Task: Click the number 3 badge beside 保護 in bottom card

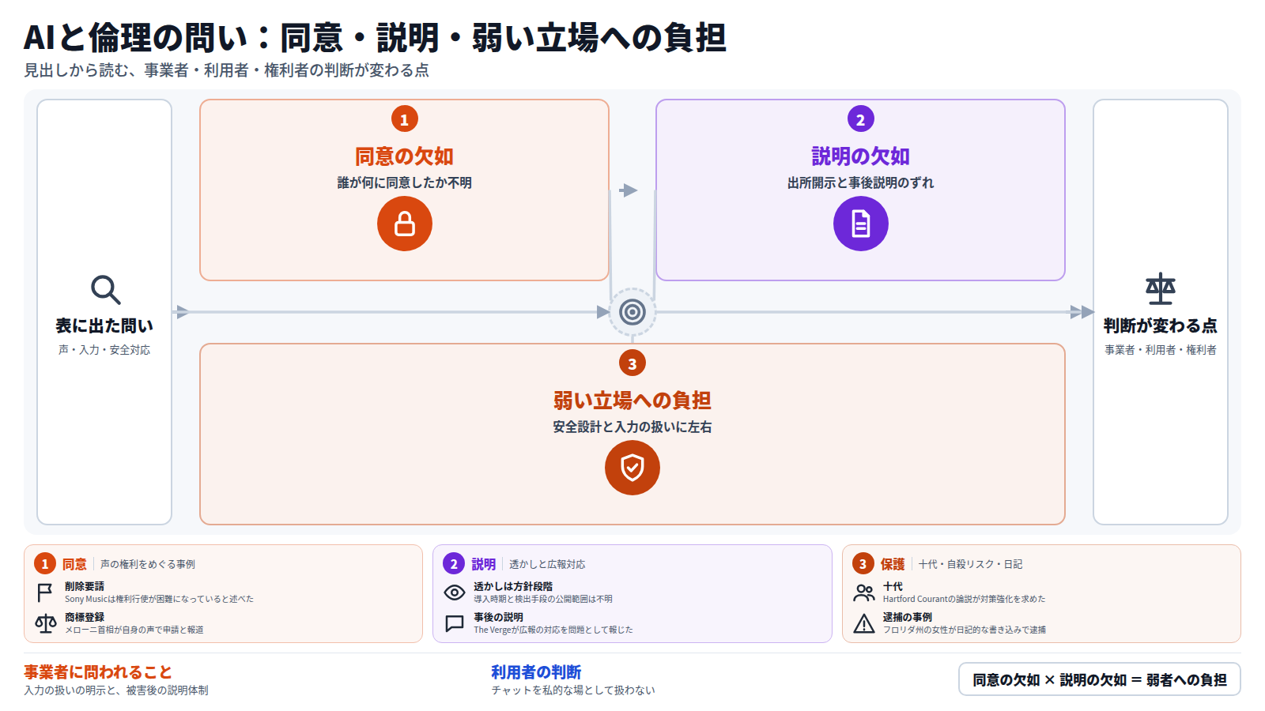Action: [x=863, y=564]
